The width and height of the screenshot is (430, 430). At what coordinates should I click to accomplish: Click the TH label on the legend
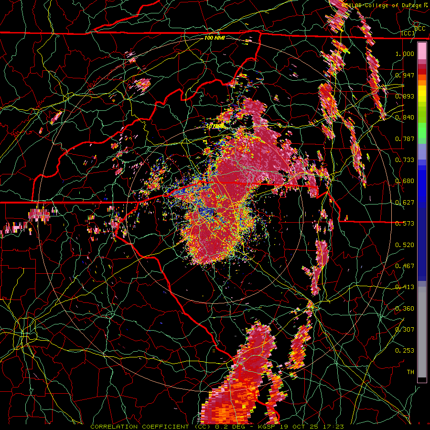410,372
